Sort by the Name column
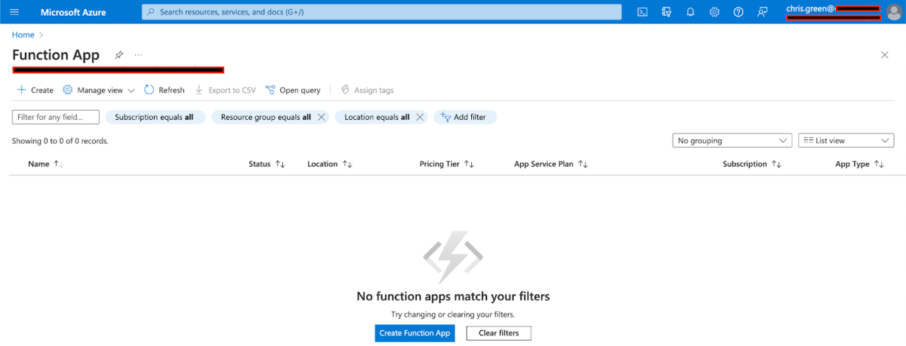 coord(45,164)
